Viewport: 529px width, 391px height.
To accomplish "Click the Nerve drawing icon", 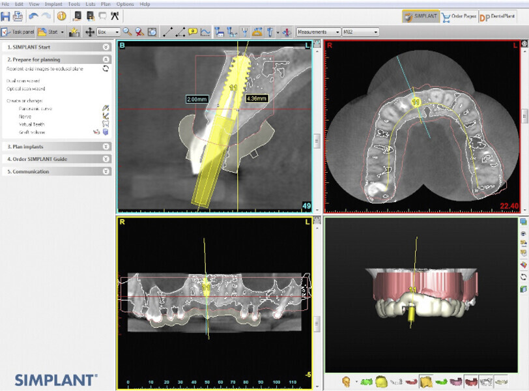I will tap(106, 115).
